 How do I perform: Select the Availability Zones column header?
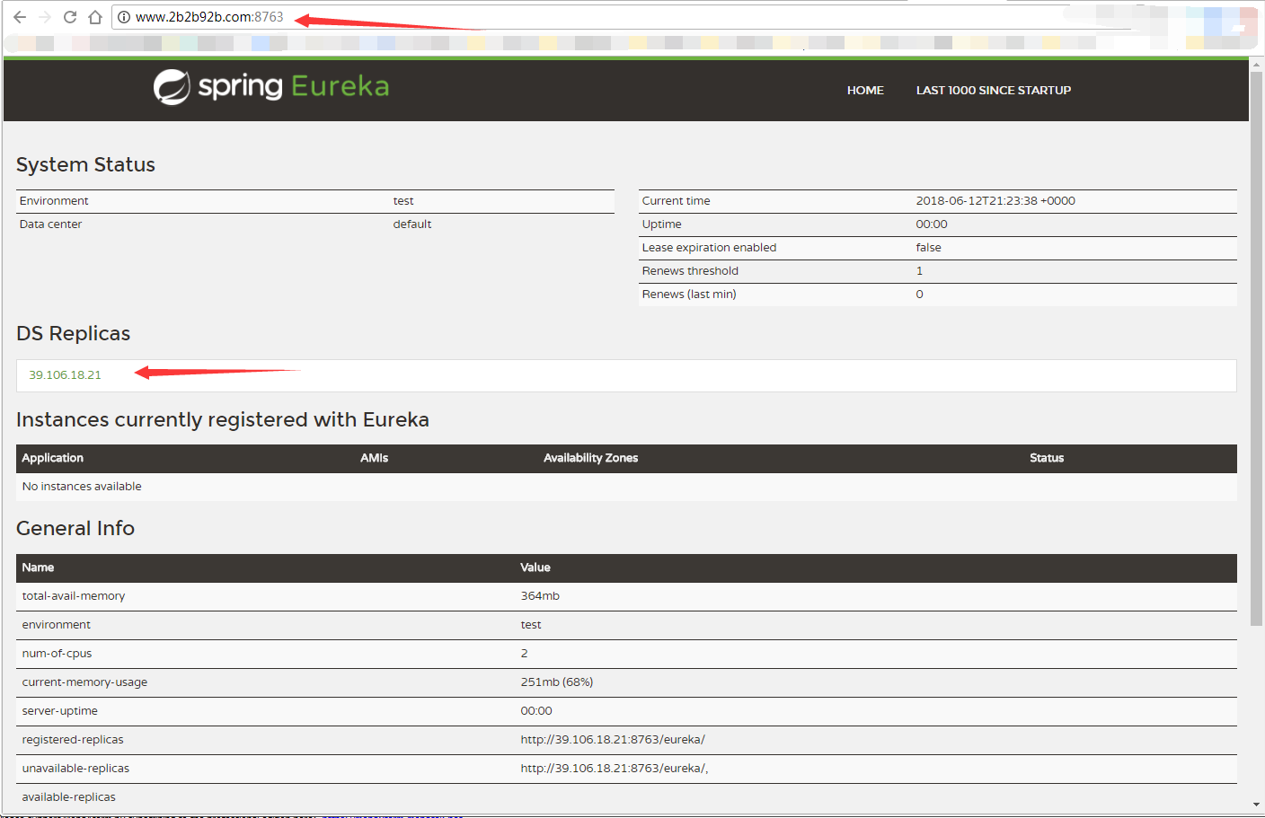(590, 458)
